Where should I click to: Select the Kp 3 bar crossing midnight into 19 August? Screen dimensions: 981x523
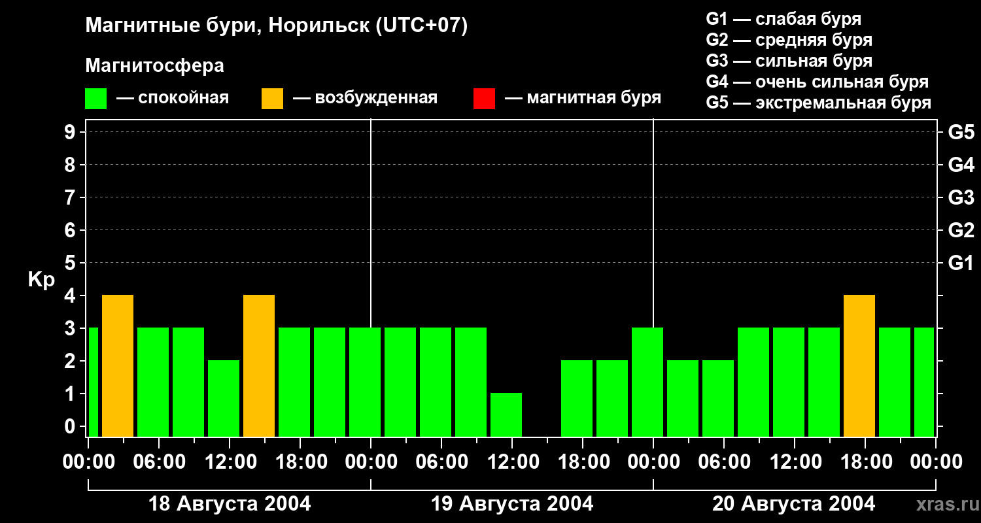click(365, 382)
